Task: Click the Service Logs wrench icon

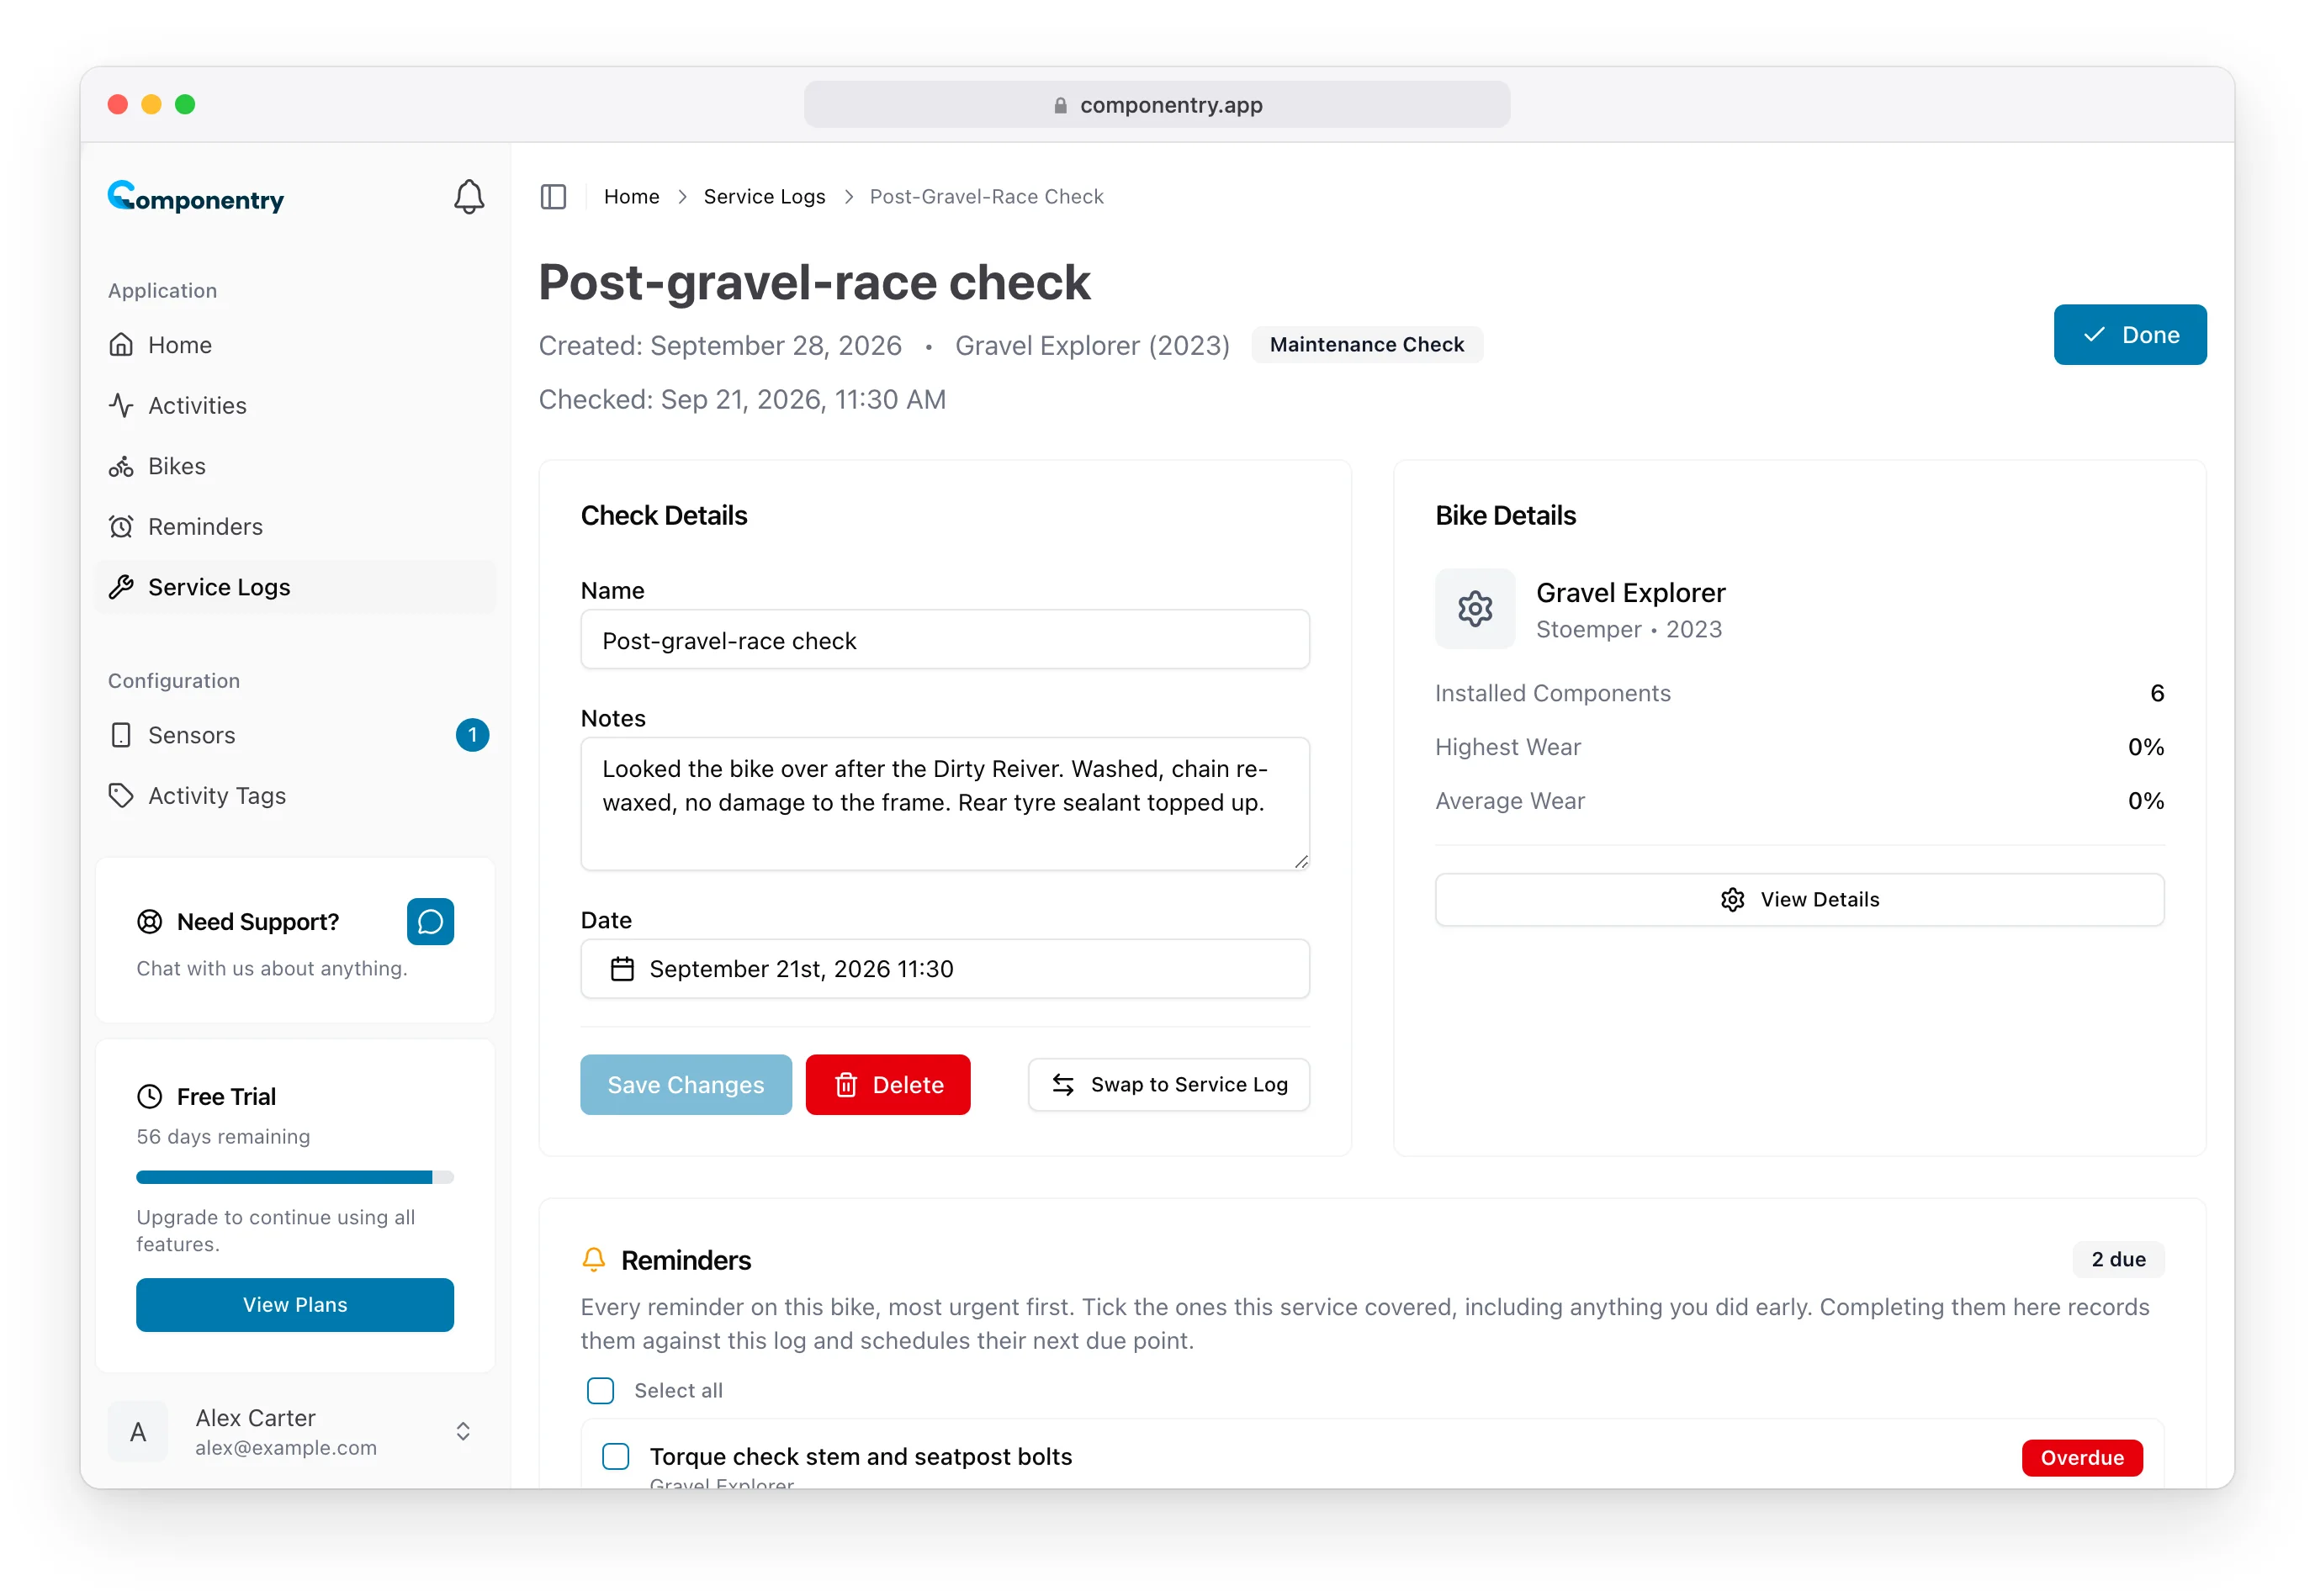Action: tap(121, 587)
